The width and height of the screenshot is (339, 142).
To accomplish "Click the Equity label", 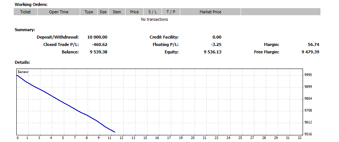I will pyautogui.click(x=172, y=52).
